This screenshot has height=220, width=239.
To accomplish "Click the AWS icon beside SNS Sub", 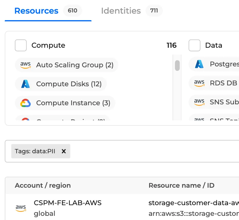I will click(x=199, y=102).
